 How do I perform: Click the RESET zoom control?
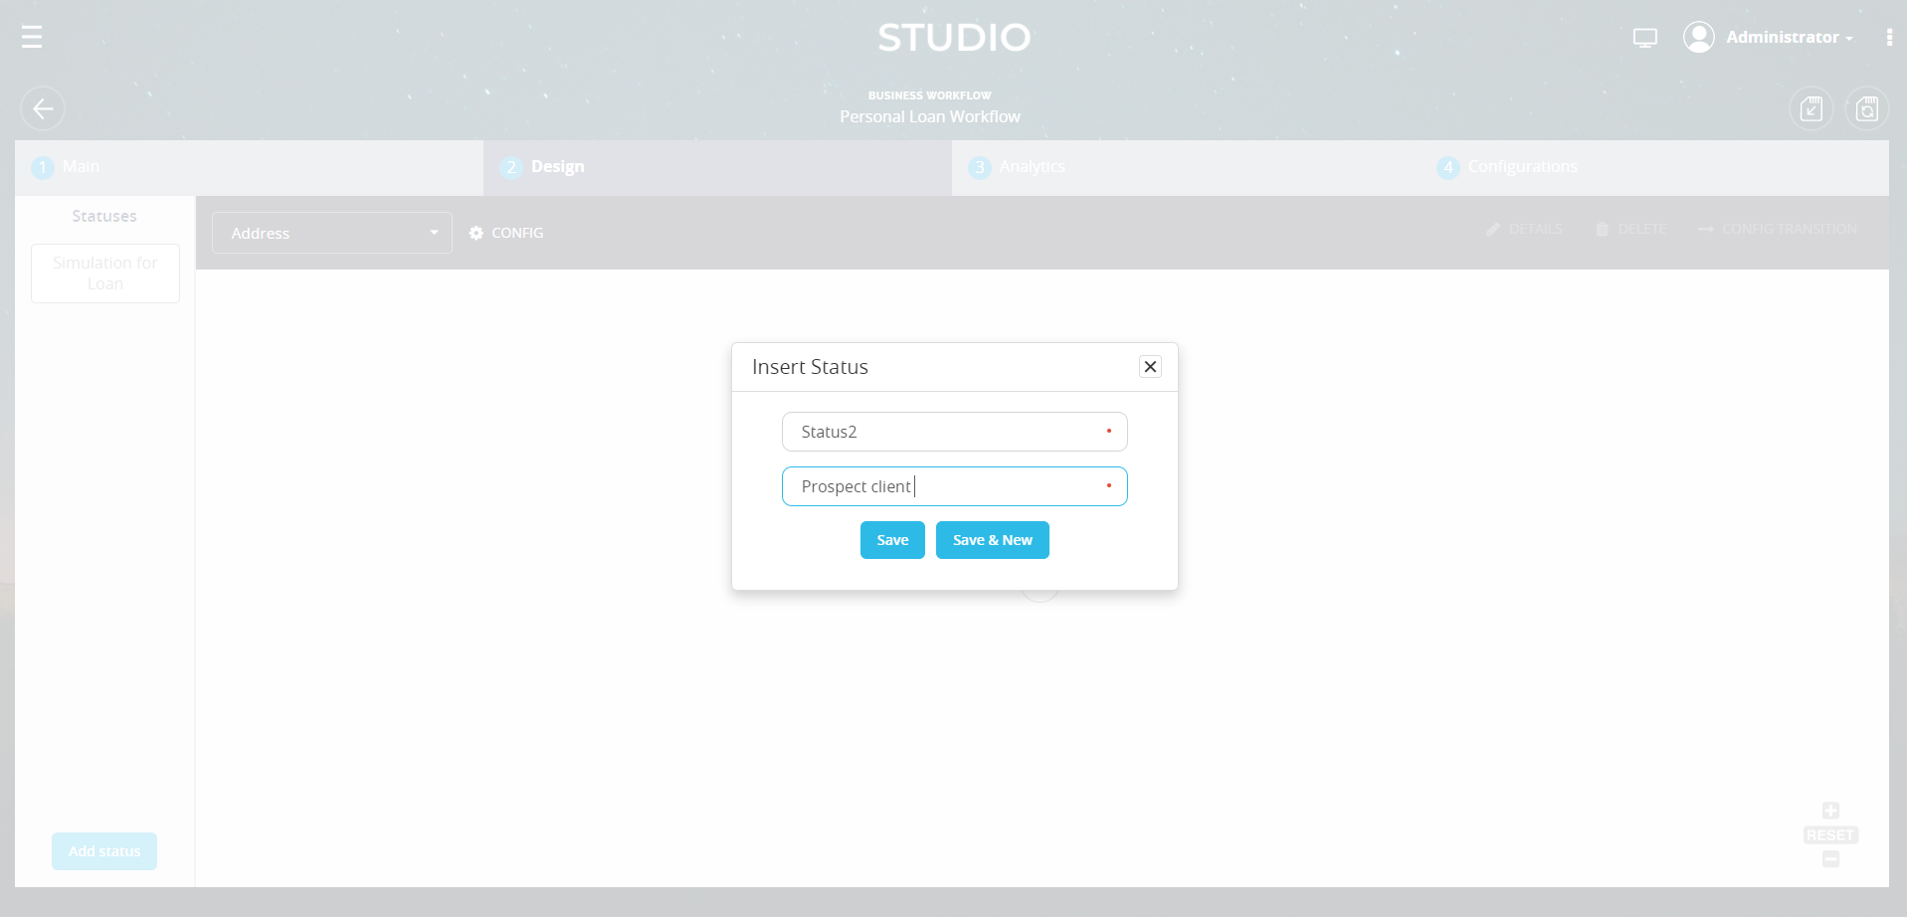(1829, 834)
